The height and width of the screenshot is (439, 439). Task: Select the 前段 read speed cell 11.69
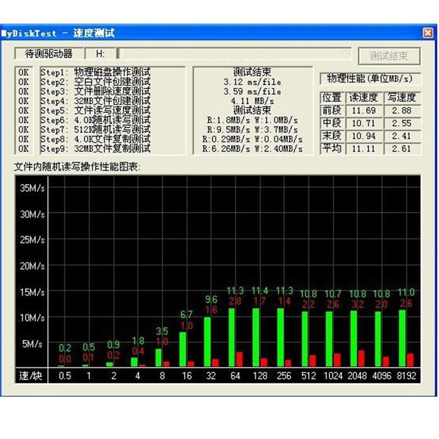tap(364, 111)
